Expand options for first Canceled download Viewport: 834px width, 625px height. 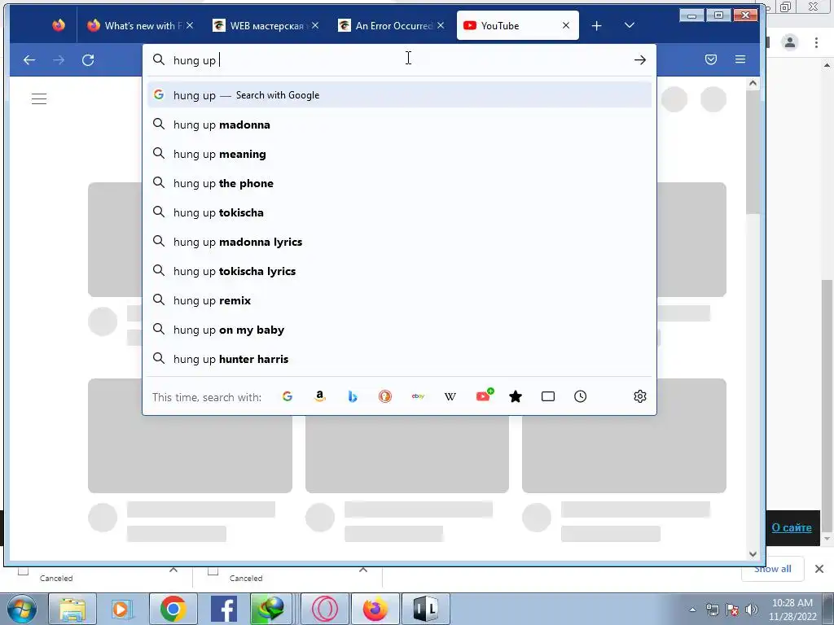[173, 570]
